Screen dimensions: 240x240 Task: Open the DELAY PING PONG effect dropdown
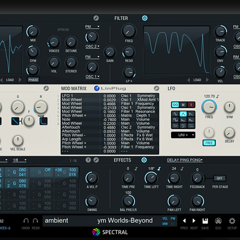185,160
